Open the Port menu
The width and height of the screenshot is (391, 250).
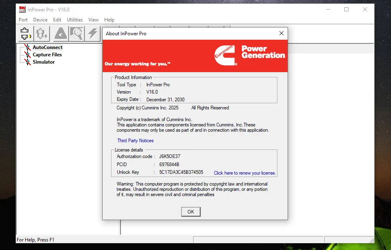tap(23, 19)
